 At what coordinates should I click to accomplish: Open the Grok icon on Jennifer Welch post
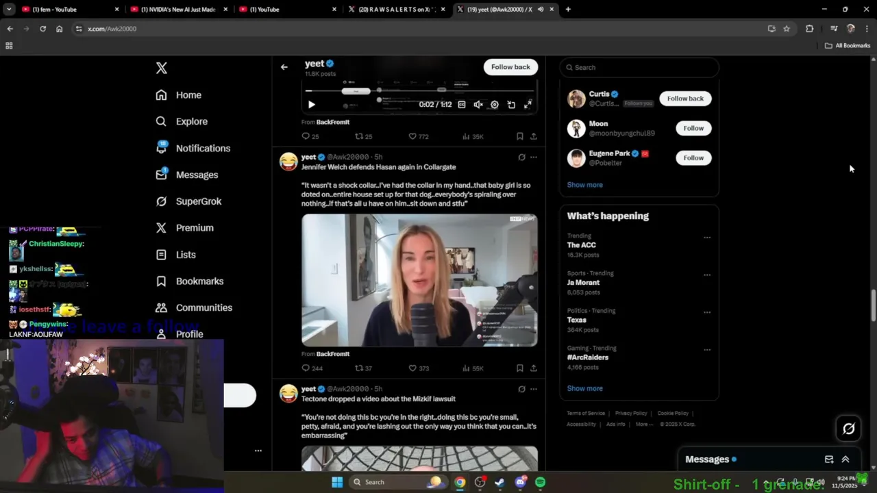click(x=521, y=157)
